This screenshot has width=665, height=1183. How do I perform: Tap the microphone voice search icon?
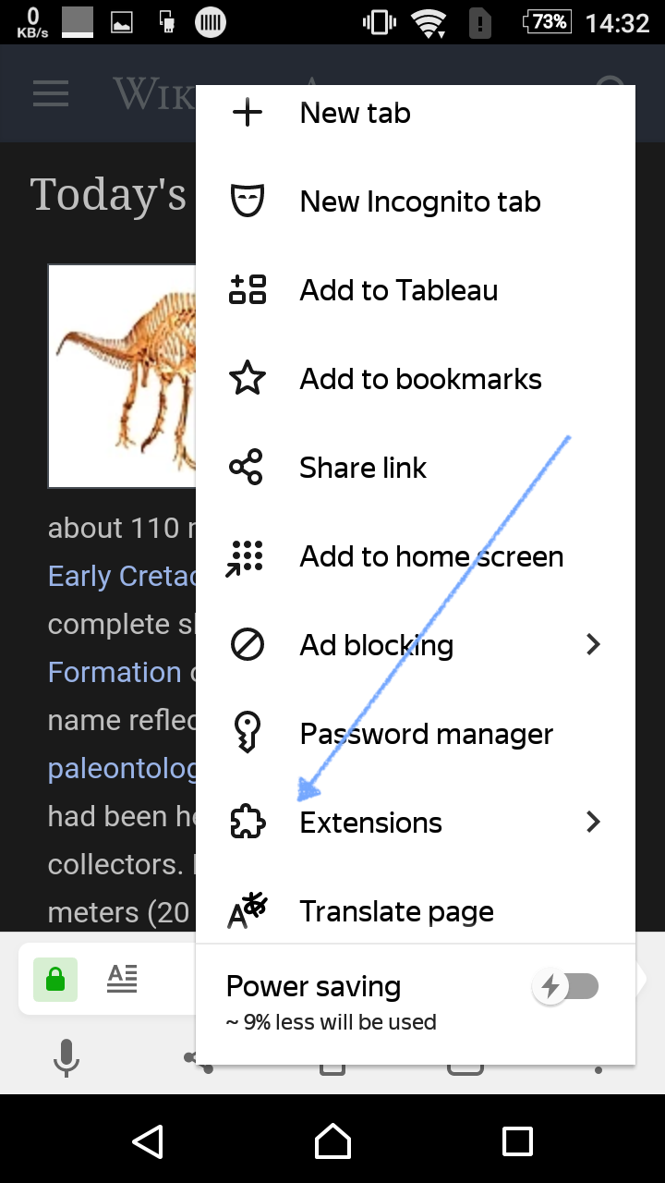[x=66, y=1057]
